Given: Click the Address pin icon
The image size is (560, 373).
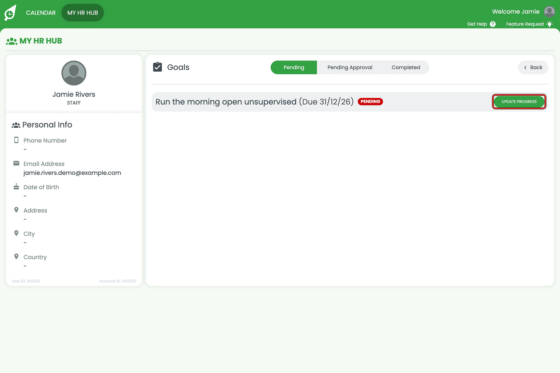Looking at the screenshot, I should (x=16, y=210).
